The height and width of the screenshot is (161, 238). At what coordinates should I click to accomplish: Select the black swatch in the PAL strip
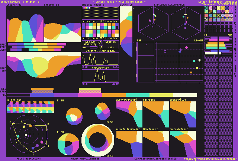tap(19, 95)
